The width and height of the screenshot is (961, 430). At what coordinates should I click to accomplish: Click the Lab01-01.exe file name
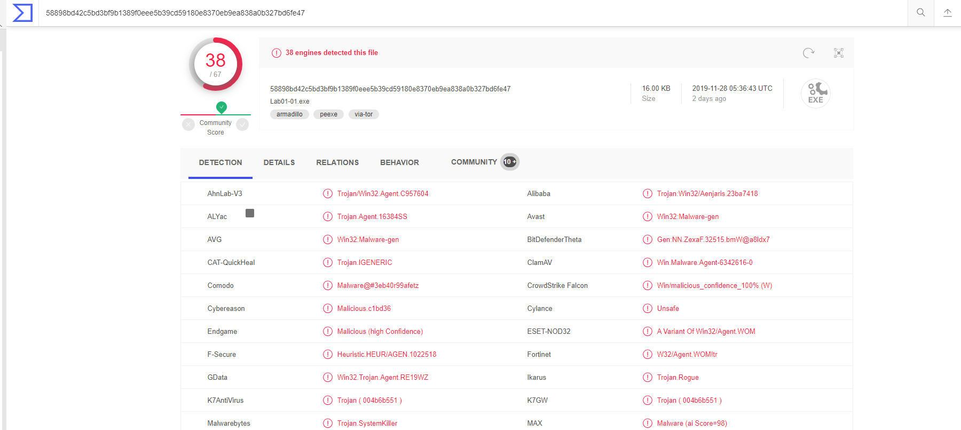click(x=290, y=101)
